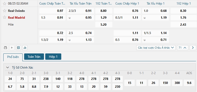The width and height of the screenshot is (197, 92).
Task: Pick Real Oviedo full-time win odds 8.80
Action: click(104, 11)
